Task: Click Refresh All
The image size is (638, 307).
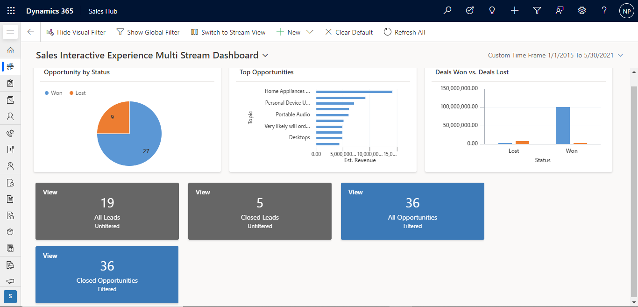Action: (404, 32)
